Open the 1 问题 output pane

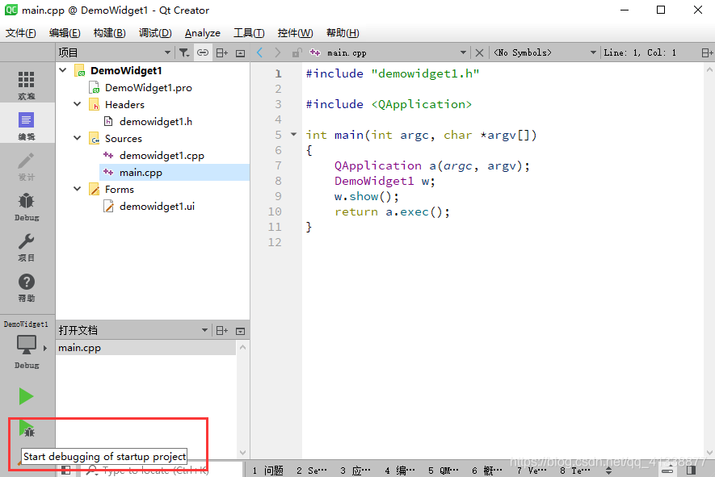268,471
